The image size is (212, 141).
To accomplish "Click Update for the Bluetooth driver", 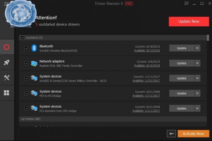I will coord(182,48).
